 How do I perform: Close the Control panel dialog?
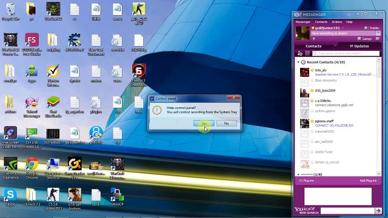pos(233,97)
